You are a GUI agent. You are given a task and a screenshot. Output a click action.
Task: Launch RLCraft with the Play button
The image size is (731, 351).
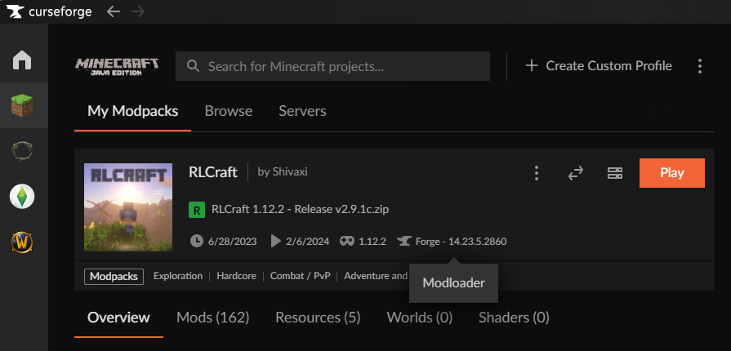click(672, 173)
